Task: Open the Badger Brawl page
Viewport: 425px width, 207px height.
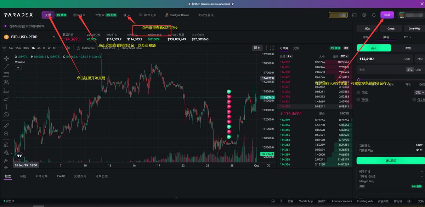Action: pyautogui.click(x=177, y=15)
